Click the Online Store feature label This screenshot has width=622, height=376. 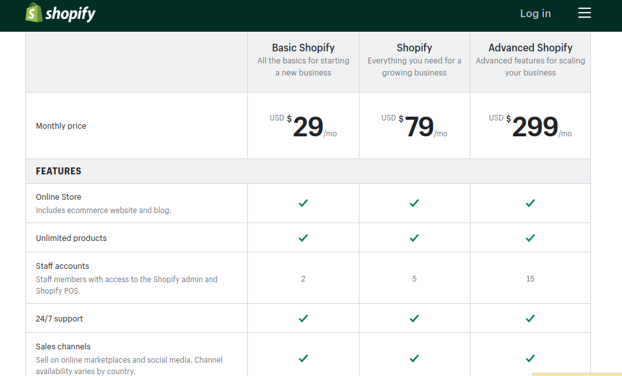coord(58,197)
